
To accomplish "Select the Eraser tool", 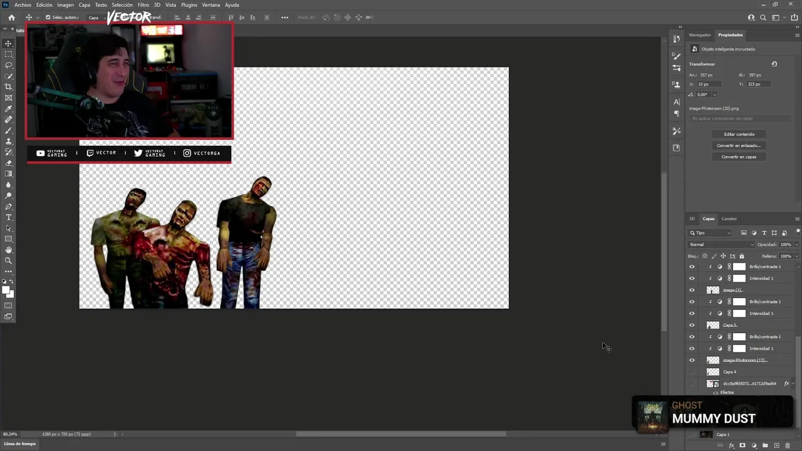I will point(9,163).
